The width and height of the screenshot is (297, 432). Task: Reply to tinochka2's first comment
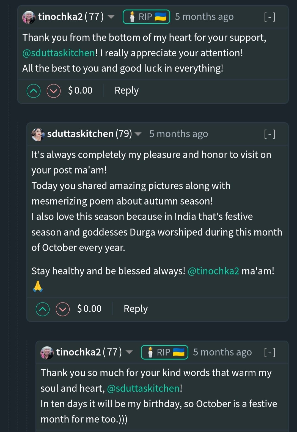tap(127, 90)
